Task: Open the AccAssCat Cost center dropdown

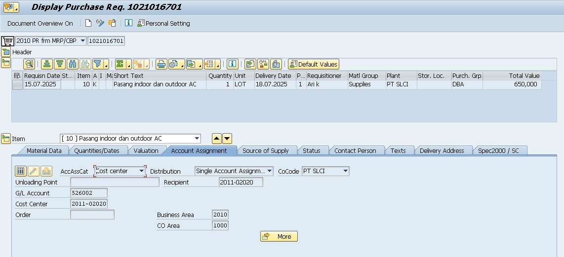Action: 142,171
